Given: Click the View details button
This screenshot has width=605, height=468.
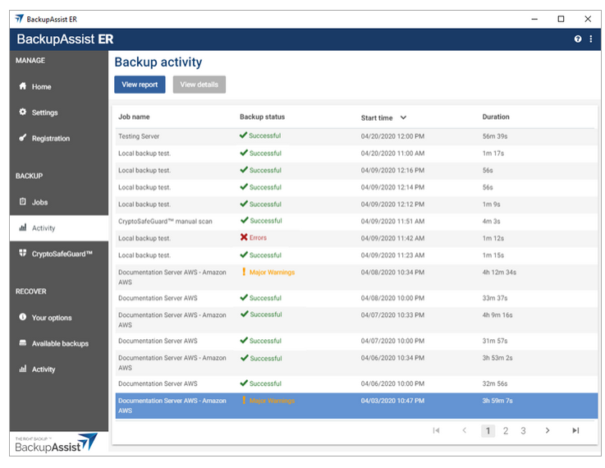Looking at the screenshot, I should [199, 85].
